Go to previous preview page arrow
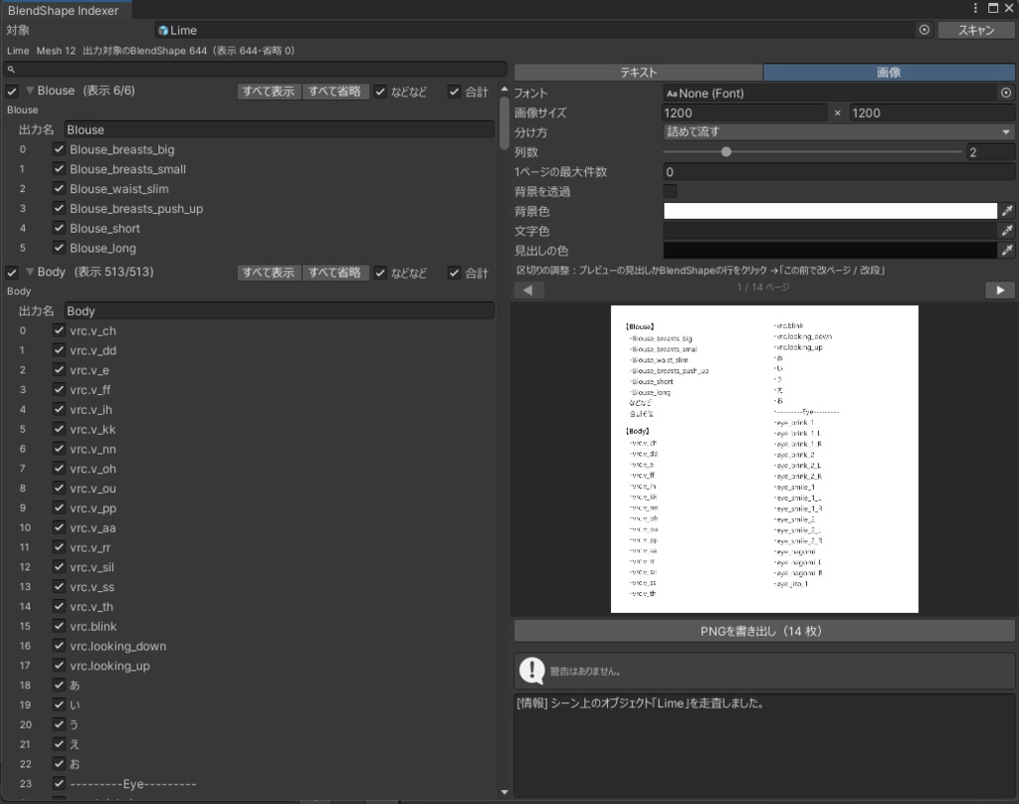 (528, 290)
